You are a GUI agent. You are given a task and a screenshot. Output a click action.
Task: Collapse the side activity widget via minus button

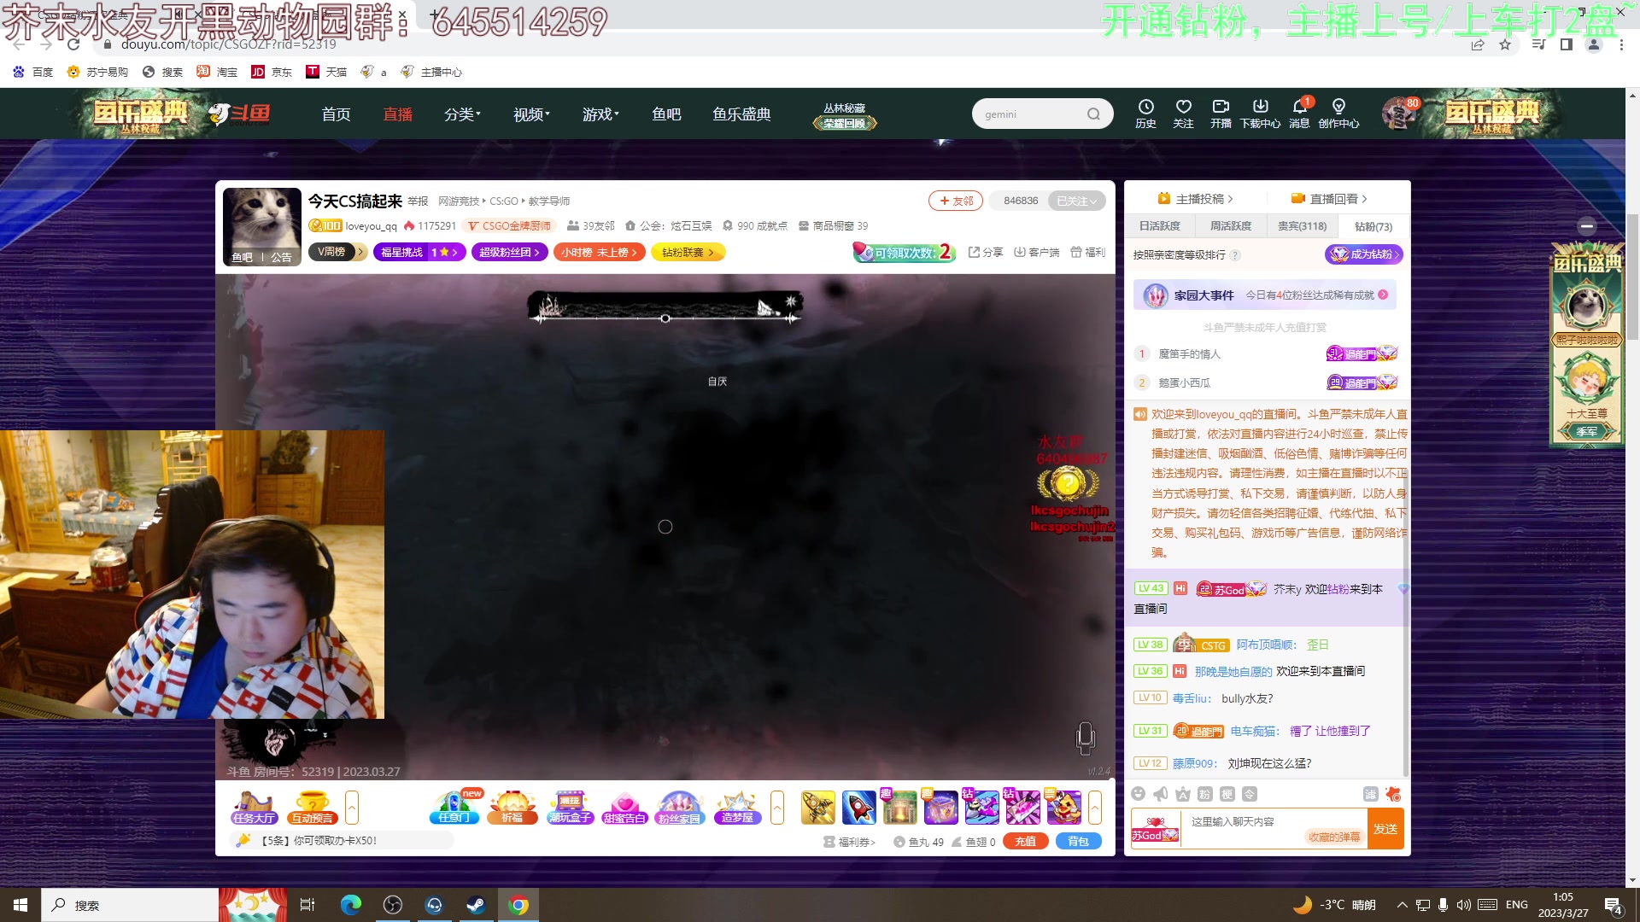(1587, 226)
